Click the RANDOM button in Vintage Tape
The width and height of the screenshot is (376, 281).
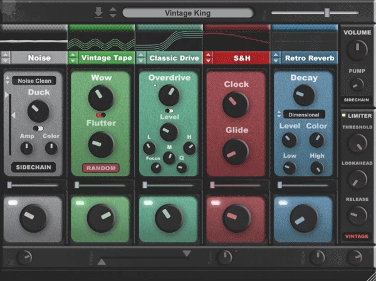(101, 168)
